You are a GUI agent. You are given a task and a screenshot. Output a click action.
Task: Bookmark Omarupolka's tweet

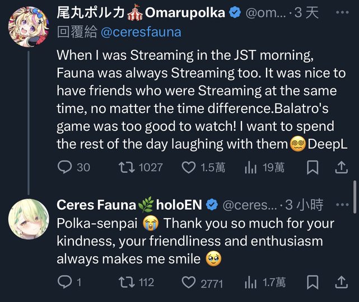(x=313, y=167)
